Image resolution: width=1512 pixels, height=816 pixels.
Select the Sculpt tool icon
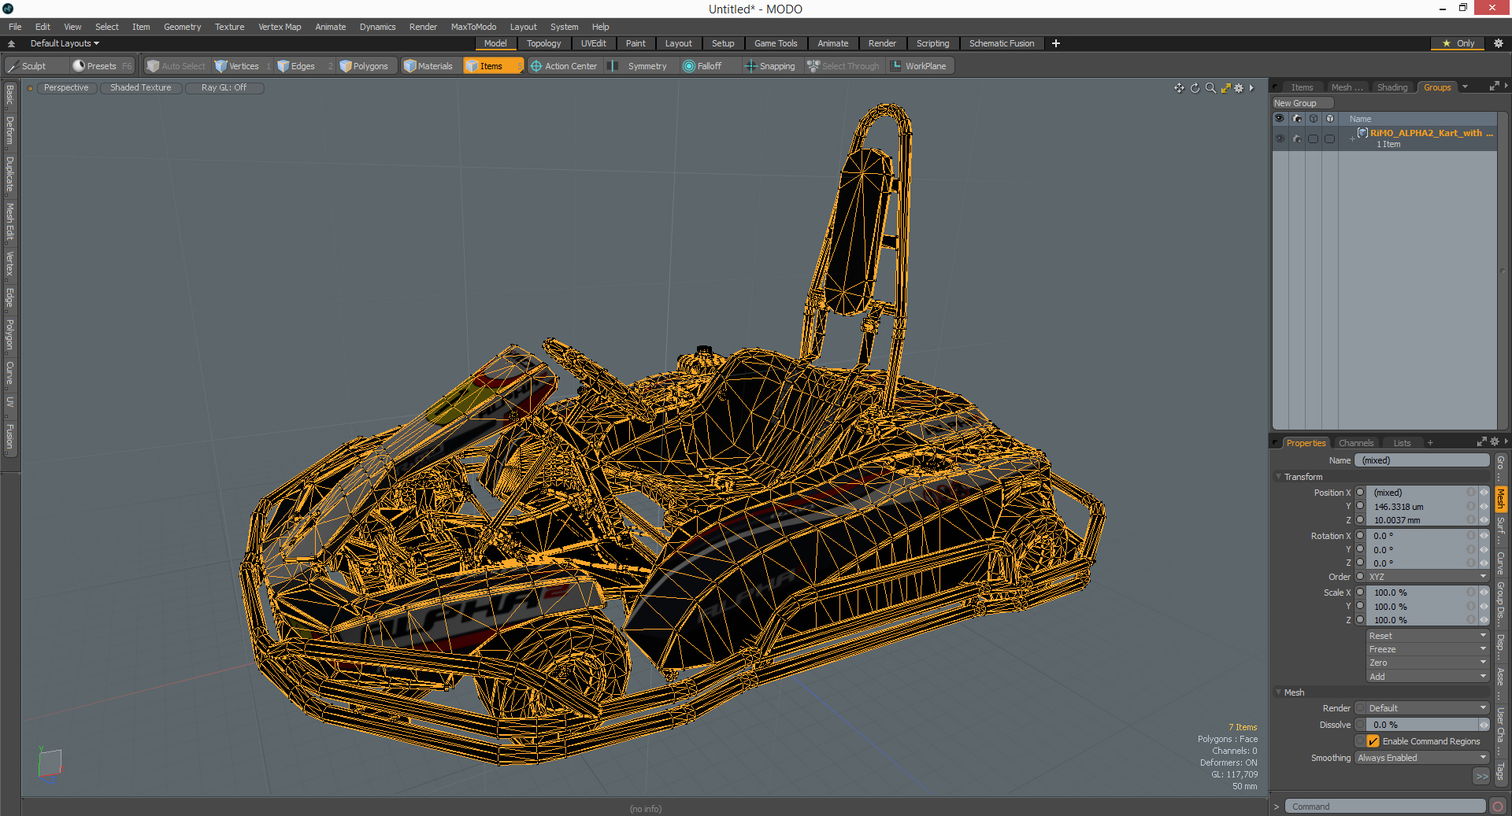[13, 66]
